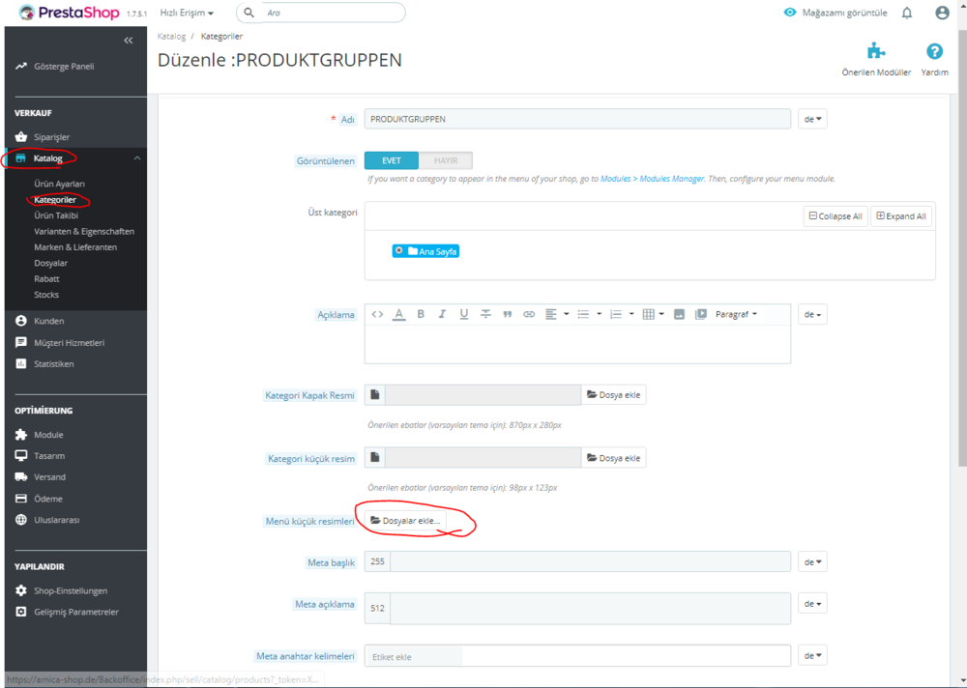
Task: Select Ana Sayfa parent category radio
Action: (x=399, y=250)
